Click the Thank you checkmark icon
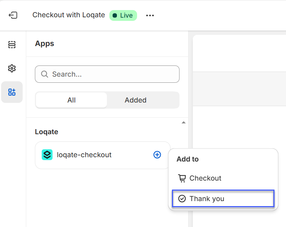The height and width of the screenshot is (227, 286). pyautogui.click(x=182, y=199)
